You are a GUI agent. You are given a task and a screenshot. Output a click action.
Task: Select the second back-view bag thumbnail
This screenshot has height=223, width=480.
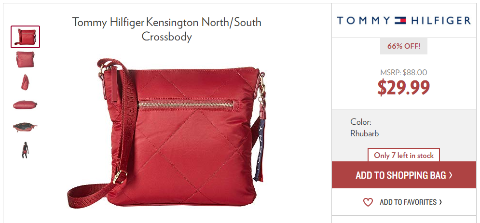(x=26, y=60)
